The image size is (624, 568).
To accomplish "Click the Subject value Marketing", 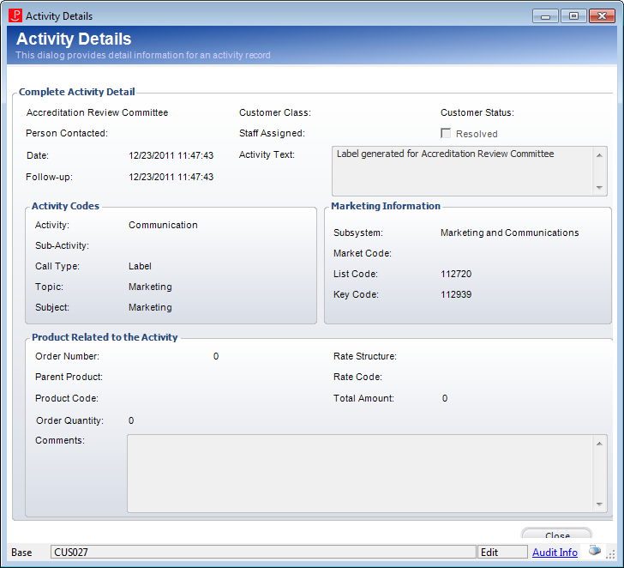I will 151,307.
